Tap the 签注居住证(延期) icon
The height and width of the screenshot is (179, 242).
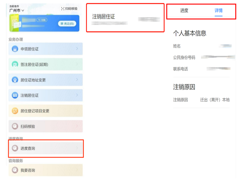15,64
